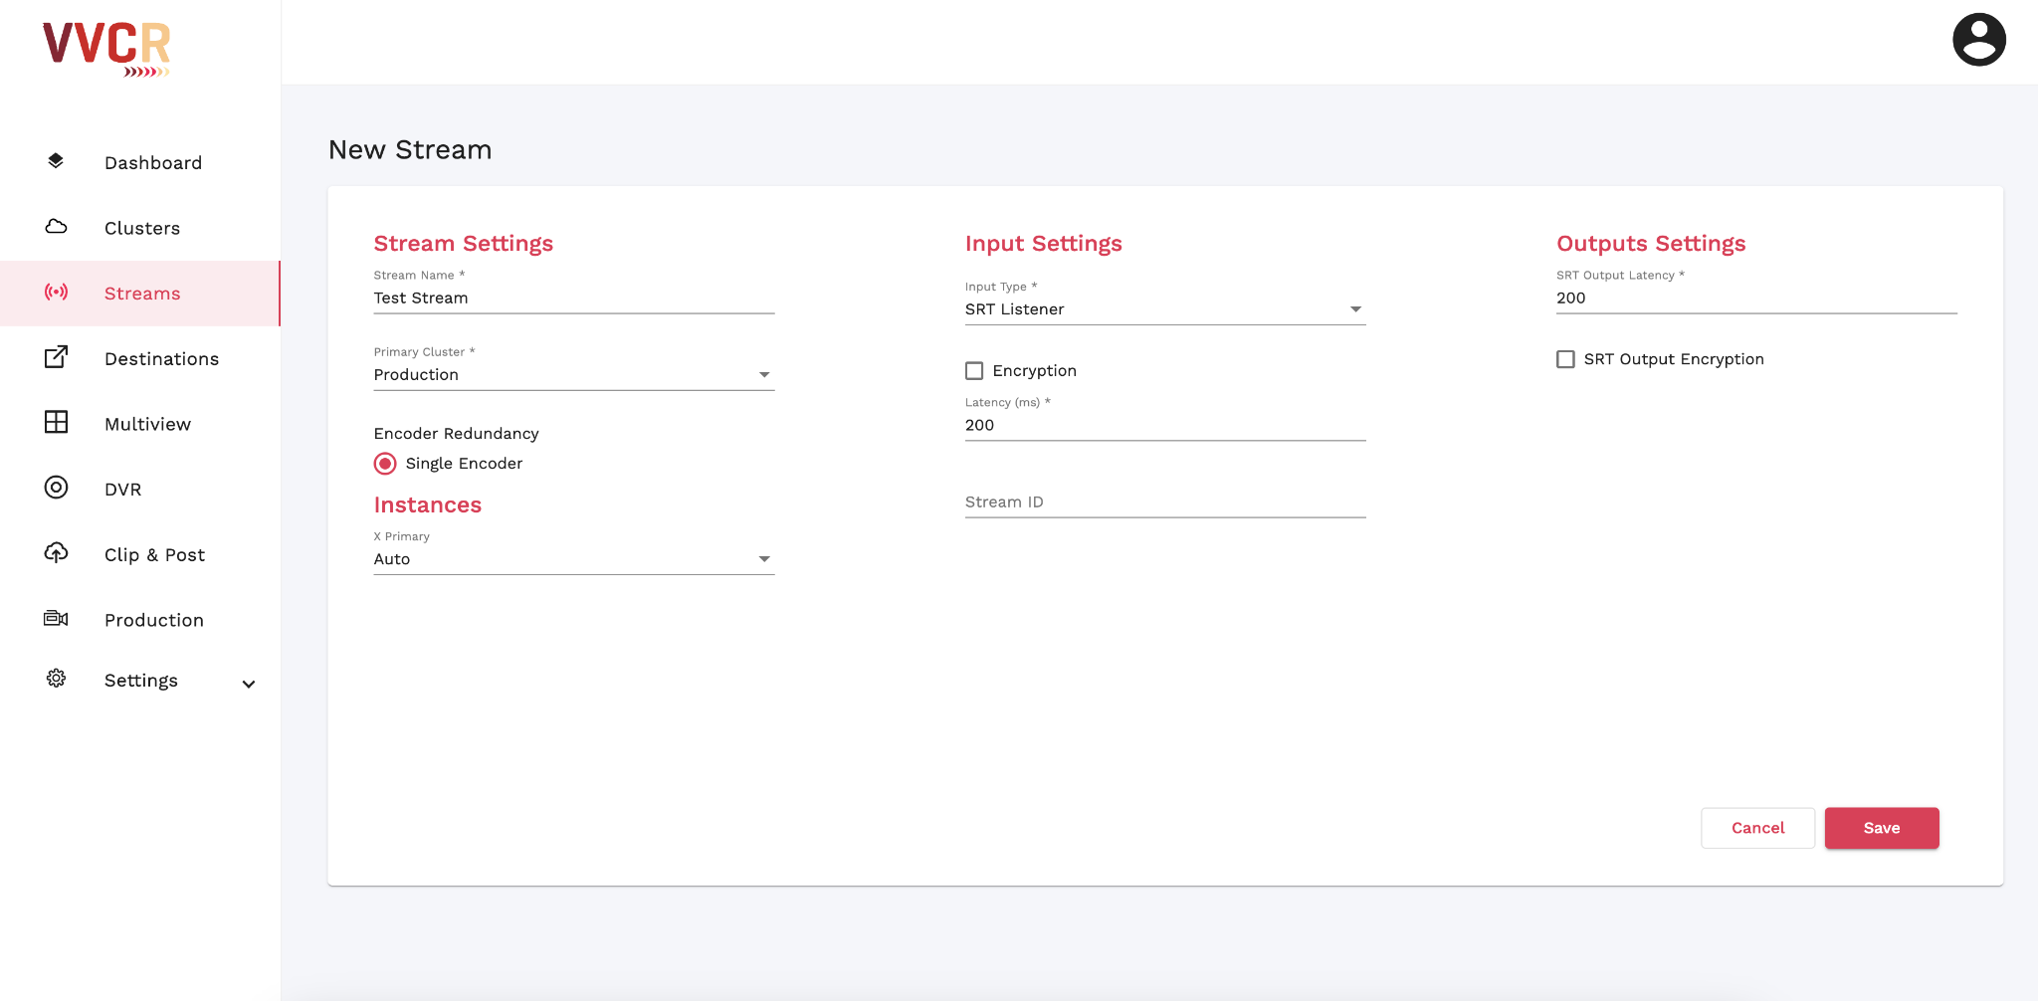Click the Clusters cloud icon
The height and width of the screenshot is (1001, 2038).
click(56, 227)
